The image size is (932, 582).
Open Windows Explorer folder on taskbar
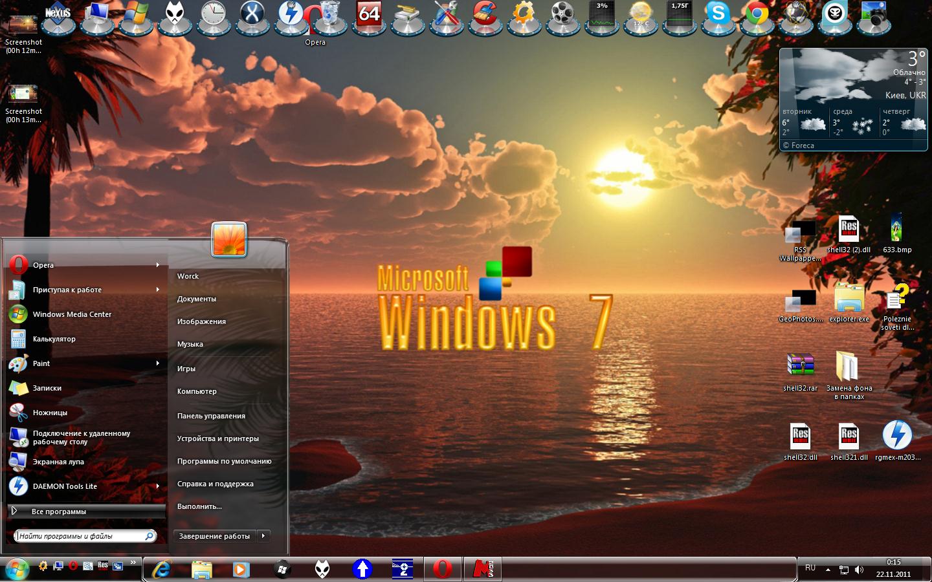point(201,569)
